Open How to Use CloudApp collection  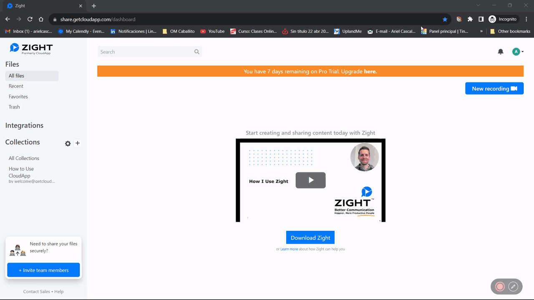point(32,175)
